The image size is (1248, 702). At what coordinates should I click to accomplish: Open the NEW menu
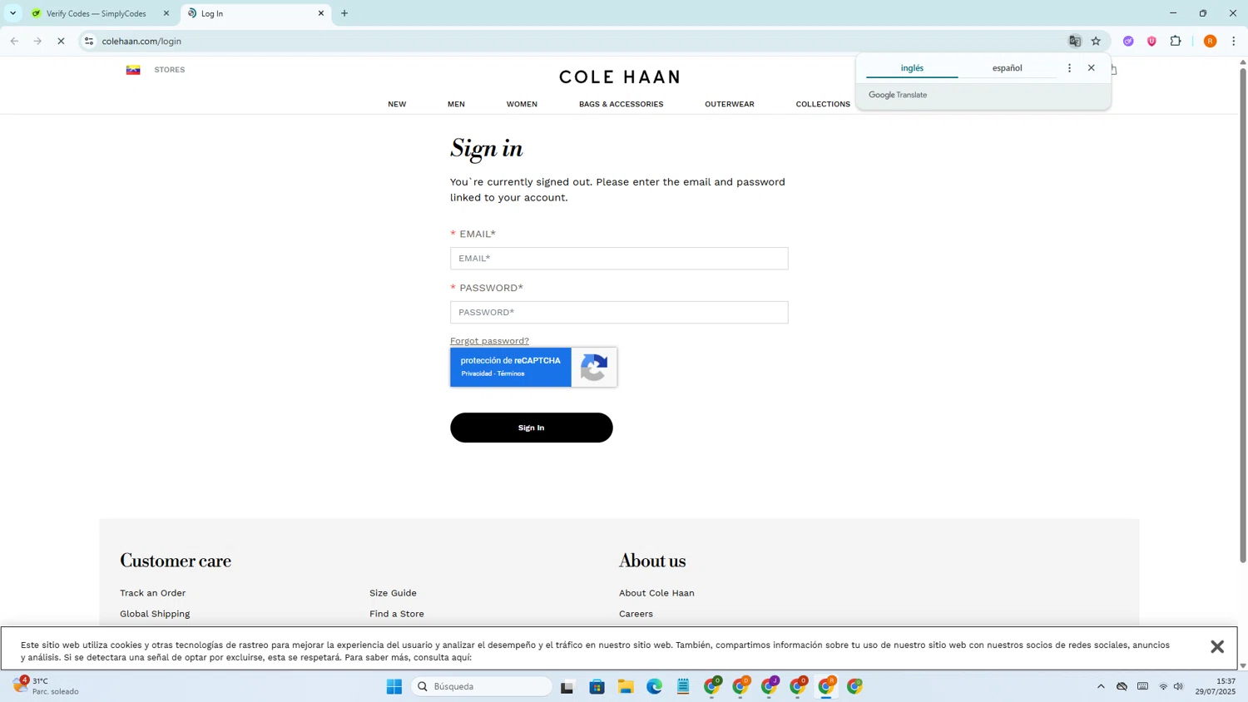coord(397,104)
